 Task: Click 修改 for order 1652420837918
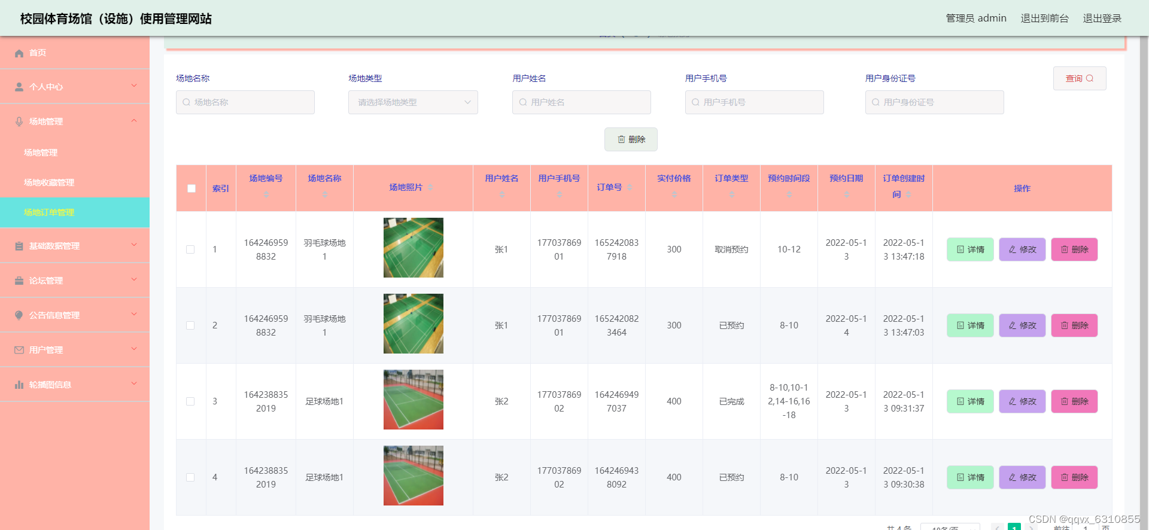(x=1022, y=249)
